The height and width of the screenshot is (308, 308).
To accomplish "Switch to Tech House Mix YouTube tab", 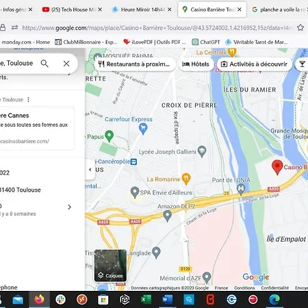I will (x=72, y=10).
